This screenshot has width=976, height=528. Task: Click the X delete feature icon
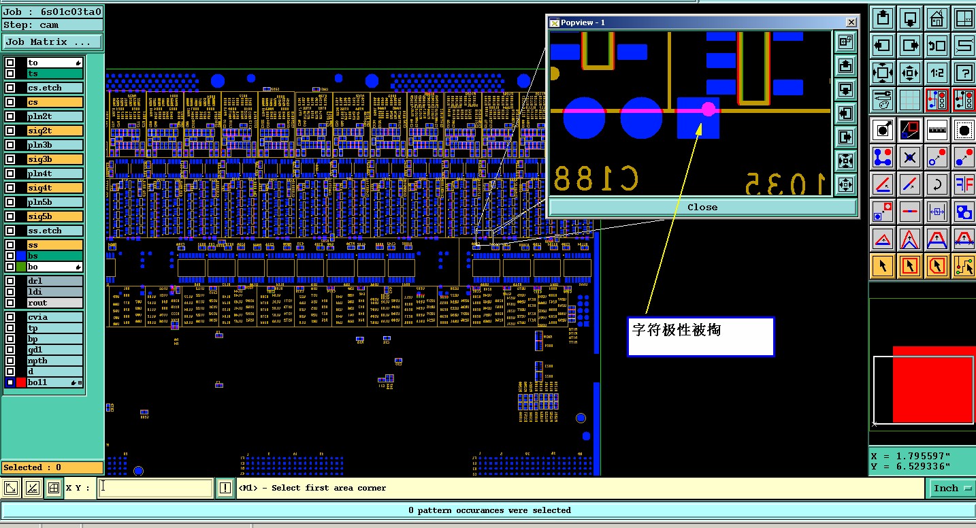coord(910,157)
